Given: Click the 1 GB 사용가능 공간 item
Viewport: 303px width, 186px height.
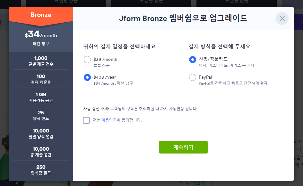Looking at the screenshot, I should click(41, 97).
